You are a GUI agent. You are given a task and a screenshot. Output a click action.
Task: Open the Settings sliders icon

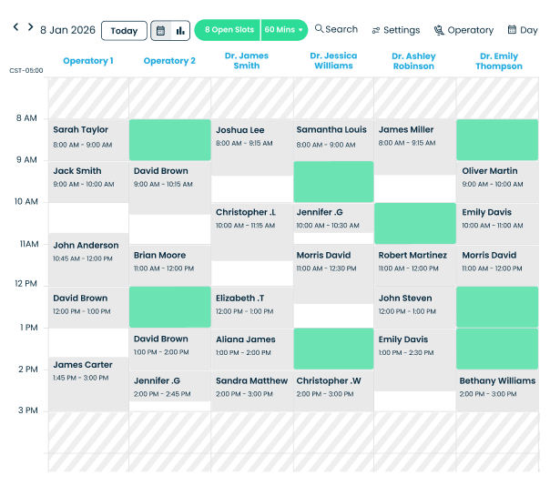click(376, 30)
